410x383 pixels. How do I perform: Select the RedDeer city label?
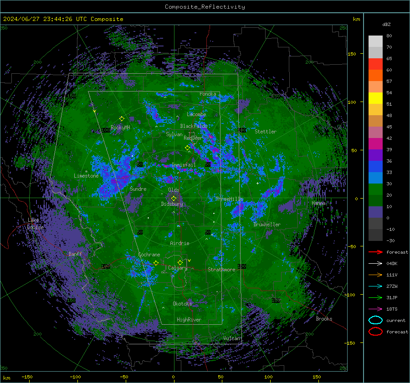pos(193,138)
